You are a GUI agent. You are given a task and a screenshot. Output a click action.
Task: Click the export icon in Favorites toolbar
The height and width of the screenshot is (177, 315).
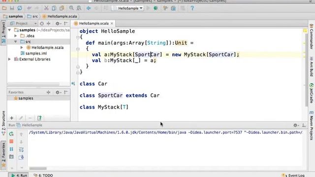click(x=39, y=118)
